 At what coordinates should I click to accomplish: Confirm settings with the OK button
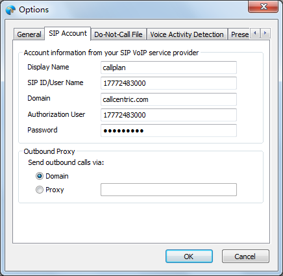[189, 257]
